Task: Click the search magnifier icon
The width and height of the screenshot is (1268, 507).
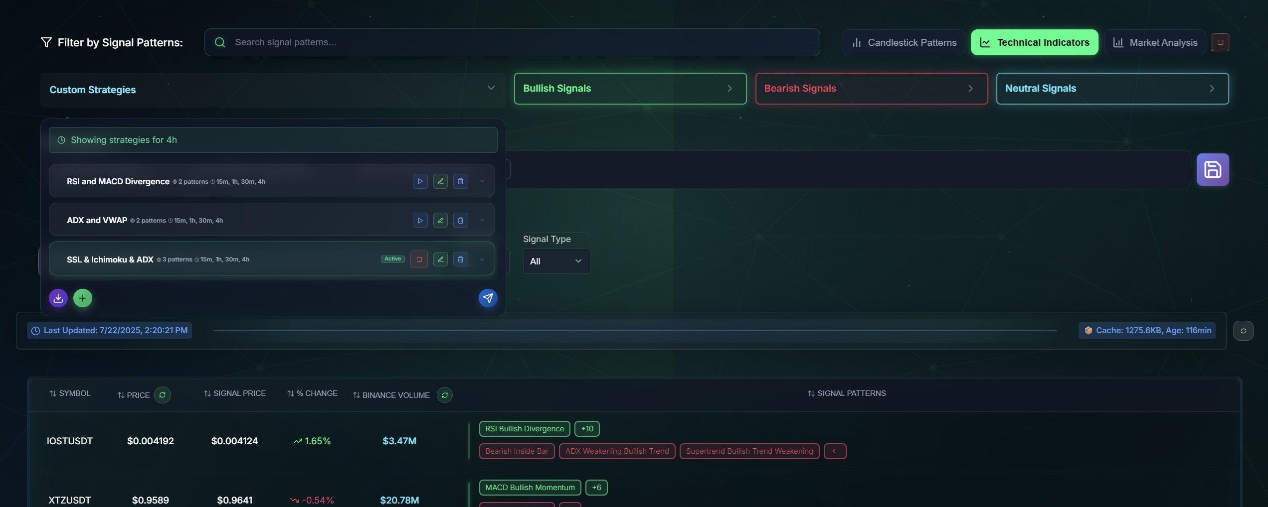Action: [x=220, y=42]
